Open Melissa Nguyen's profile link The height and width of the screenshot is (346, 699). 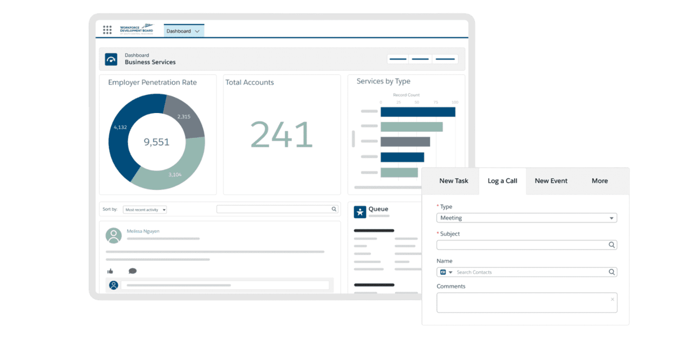pos(143,231)
